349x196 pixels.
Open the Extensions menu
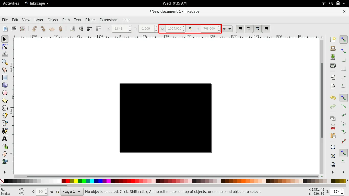[108, 20]
